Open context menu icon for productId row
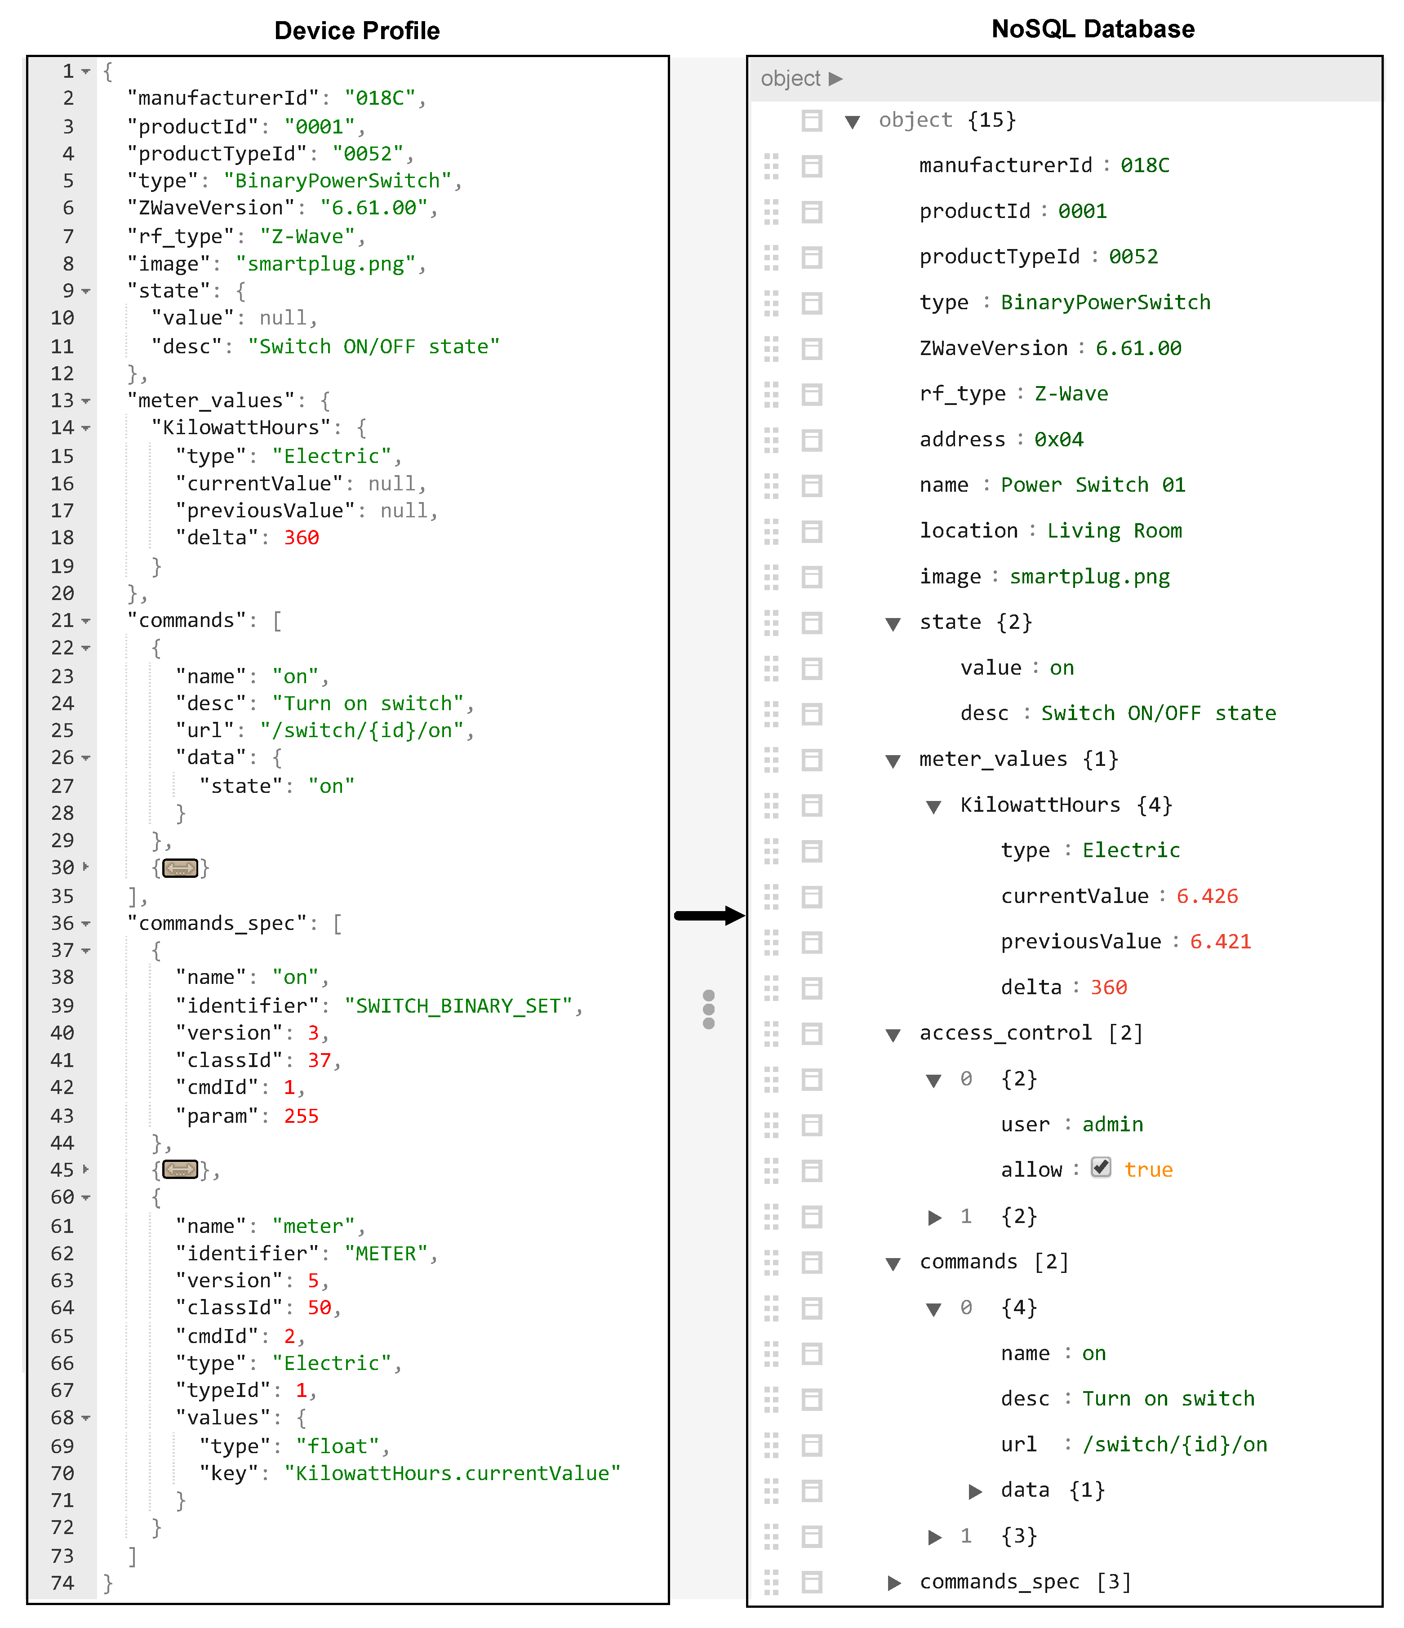Screen dimensions: 1404x1628 (812, 211)
